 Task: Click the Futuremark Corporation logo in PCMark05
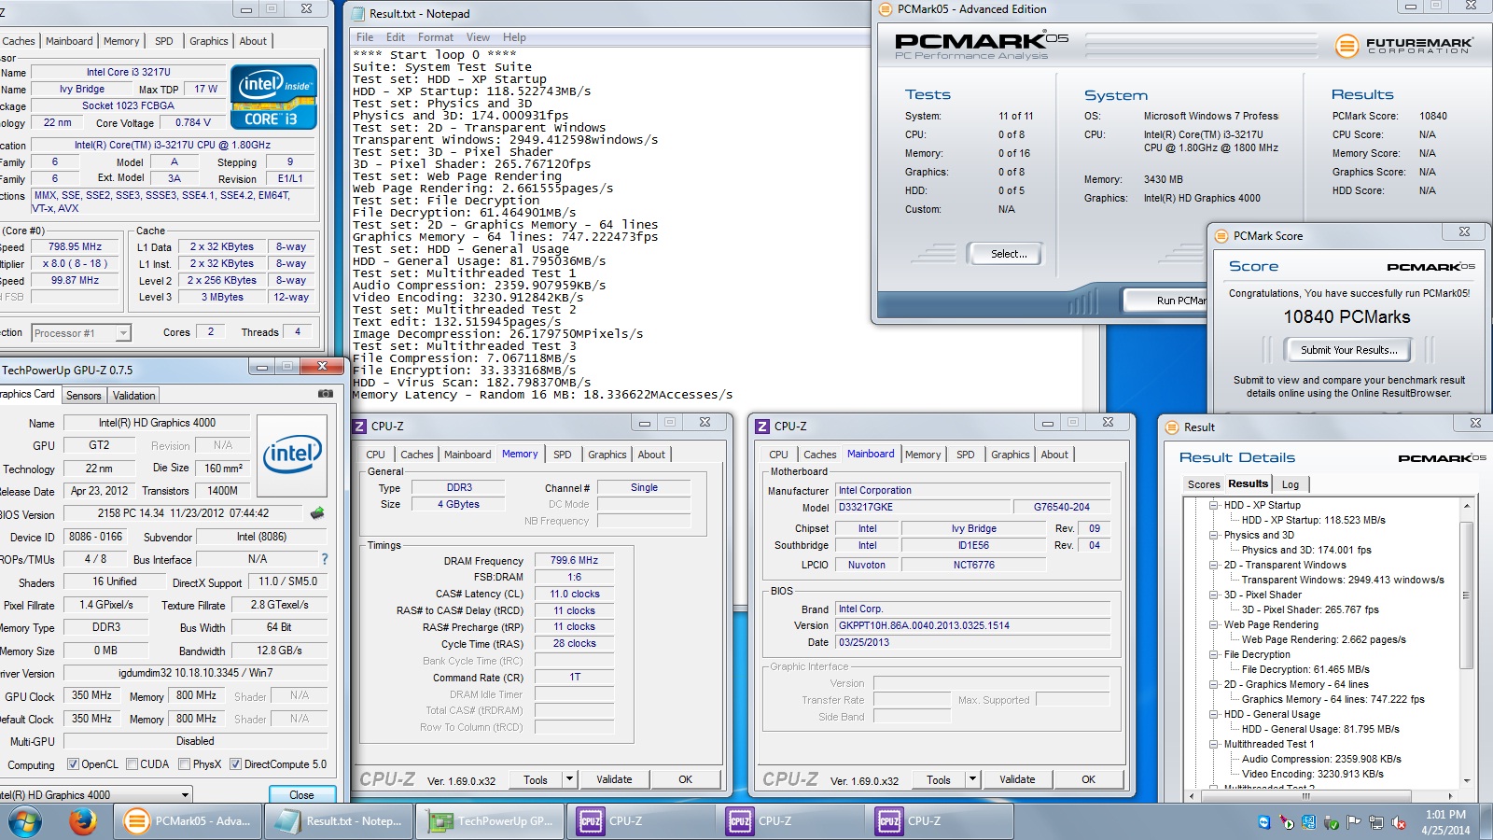pyautogui.click(x=1404, y=44)
